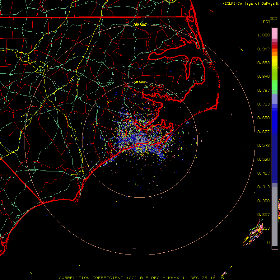Click the 0.787 scale value
The height and width of the screenshot is (280, 280).
point(264,90)
